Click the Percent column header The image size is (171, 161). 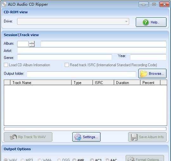[x=150, y=83]
